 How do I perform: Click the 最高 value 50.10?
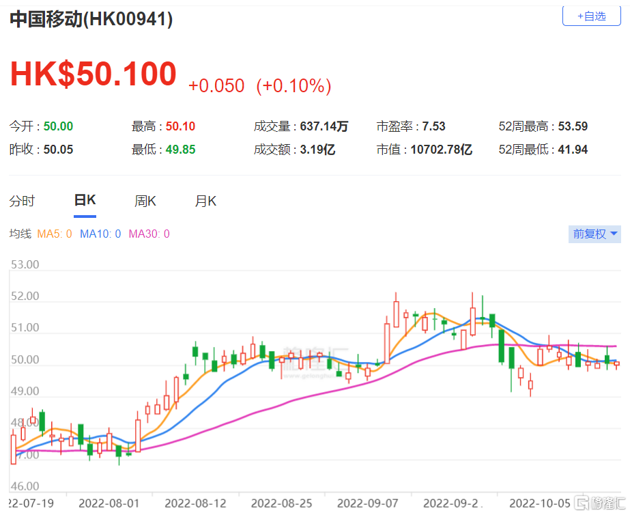point(180,126)
